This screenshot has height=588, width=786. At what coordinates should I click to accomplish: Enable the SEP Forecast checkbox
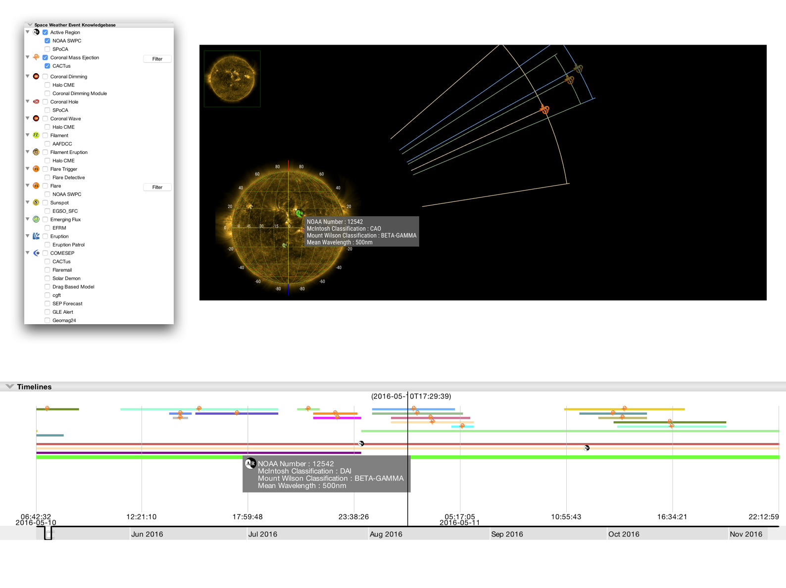coord(48,303)
